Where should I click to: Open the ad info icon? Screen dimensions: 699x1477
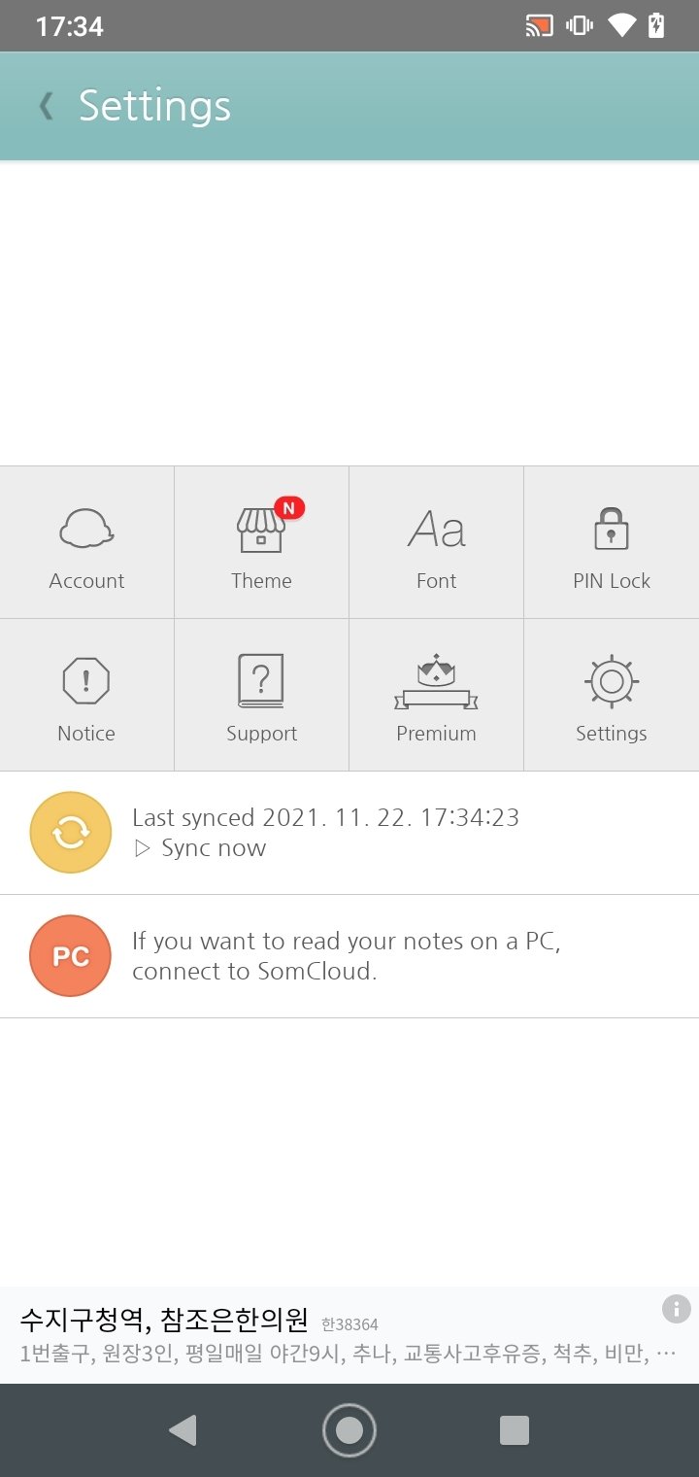point(676,1309)
